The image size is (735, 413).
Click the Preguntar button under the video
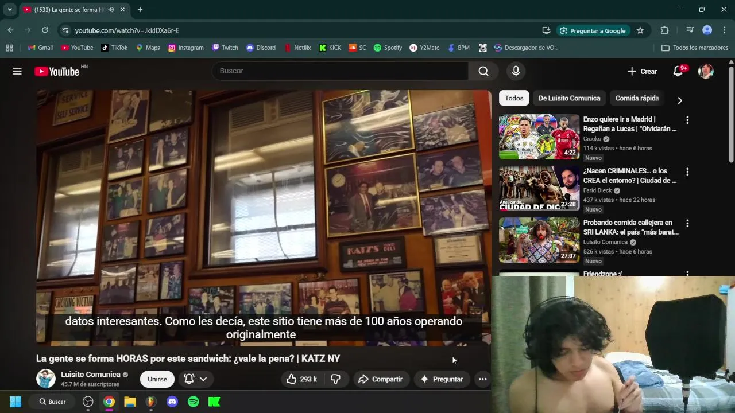[x=442, y=379]
